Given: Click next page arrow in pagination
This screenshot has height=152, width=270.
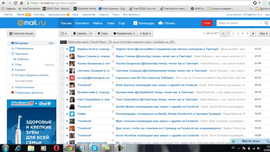Looking at the screenshot, I should tap(253, 33).
